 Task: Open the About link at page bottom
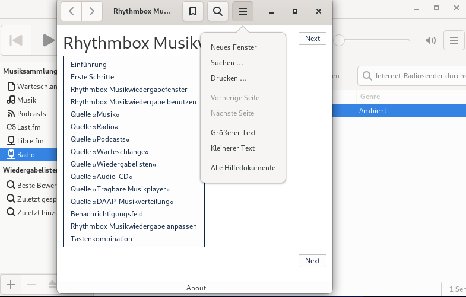[x=196, y=288]
